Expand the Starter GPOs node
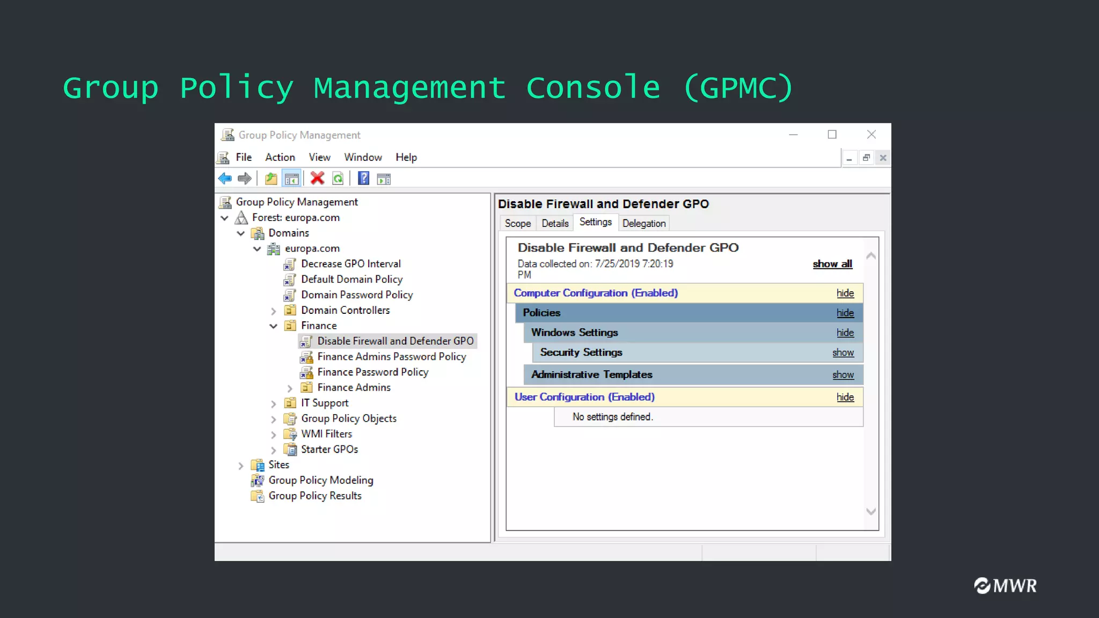 [273, 451]
